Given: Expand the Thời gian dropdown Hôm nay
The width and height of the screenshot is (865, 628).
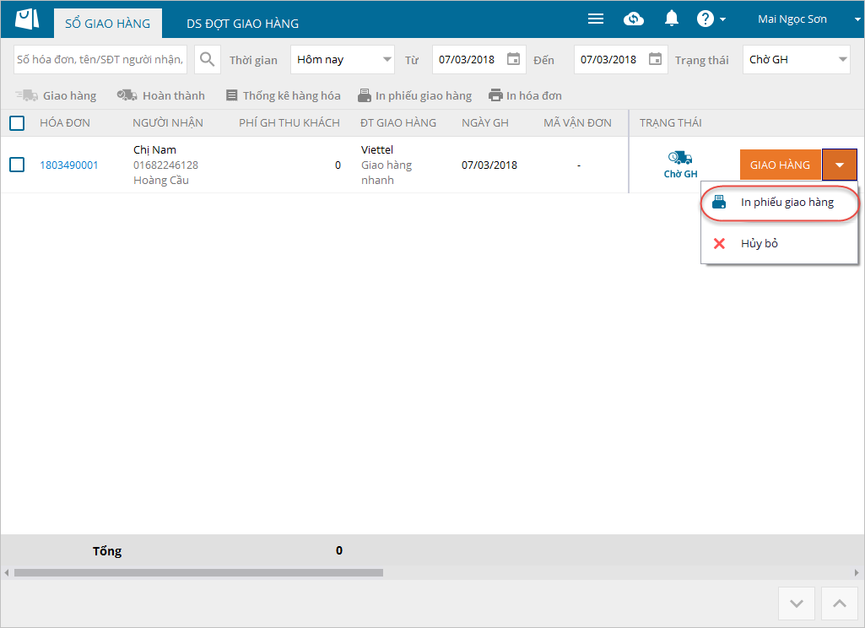Looking at the screenshot, I should point(343,60).
